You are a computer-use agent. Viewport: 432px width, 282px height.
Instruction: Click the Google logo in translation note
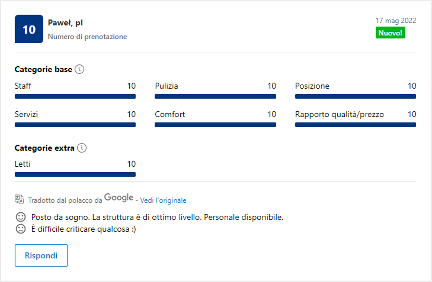coord(119,198)
